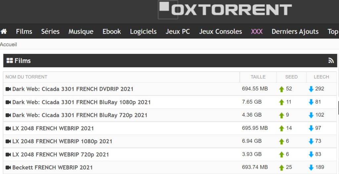339x174 pixels.
Task: Click the Films RSS feed icon
Action: click(x=331, y=61)
